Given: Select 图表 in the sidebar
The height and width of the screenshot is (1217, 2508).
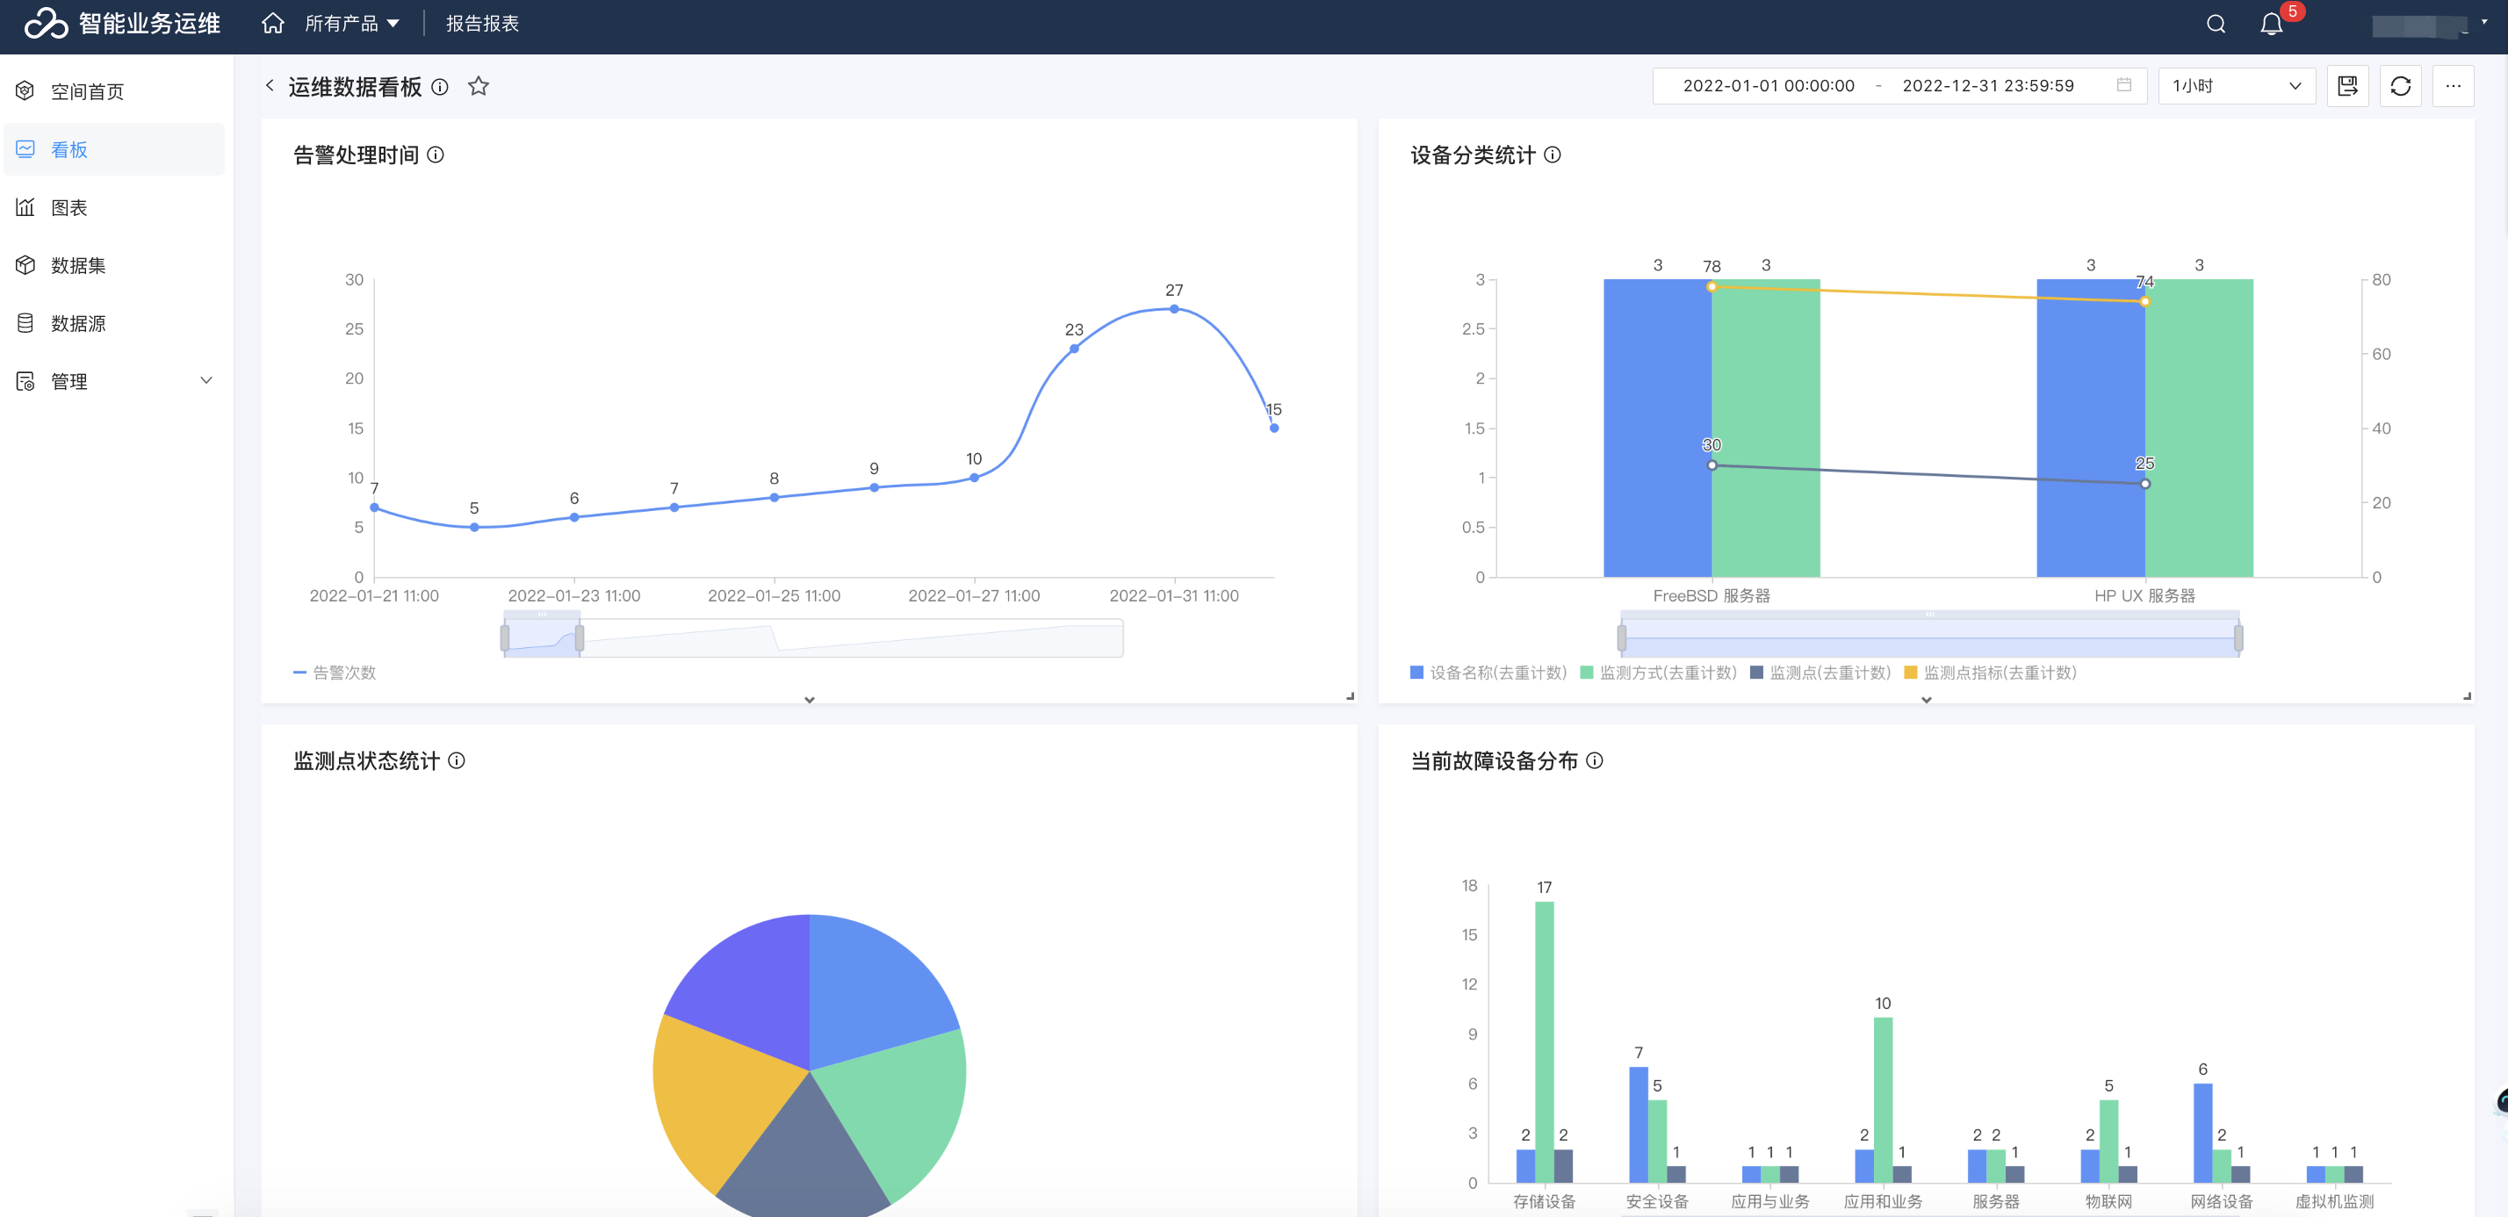Looking at the screenshot, I should tap(114, 206).
